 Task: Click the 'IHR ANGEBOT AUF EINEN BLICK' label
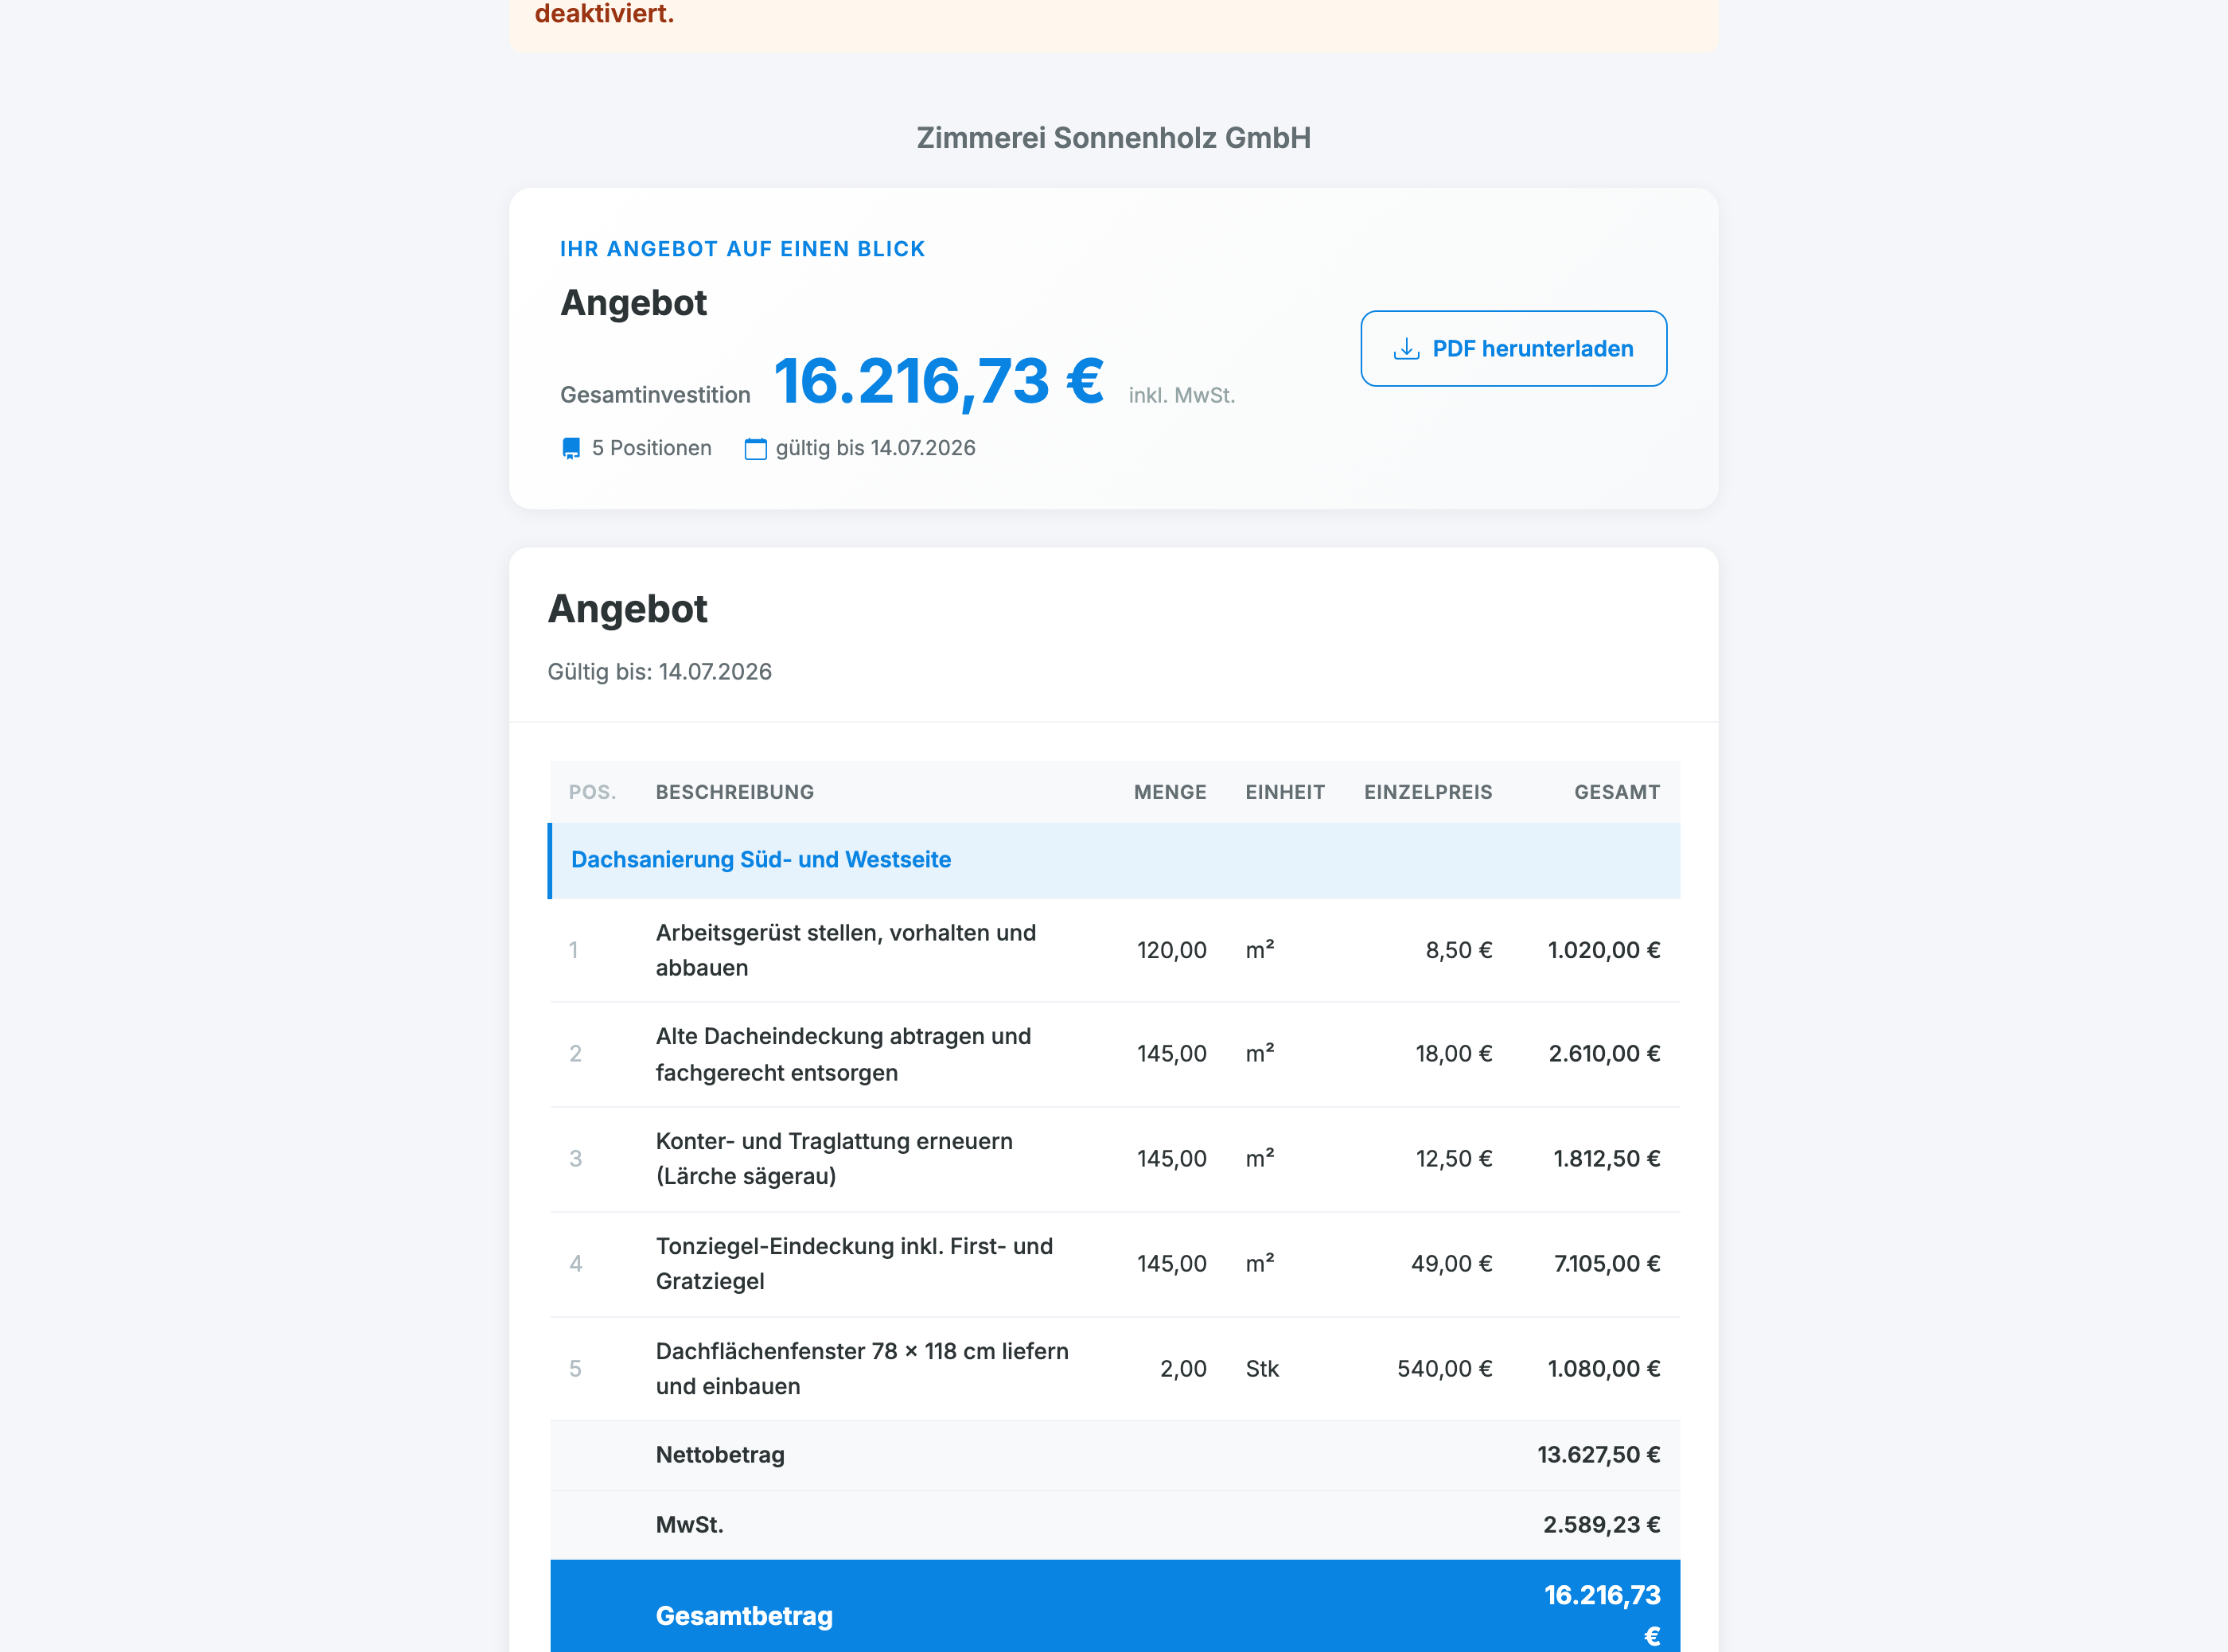(742, 249)
